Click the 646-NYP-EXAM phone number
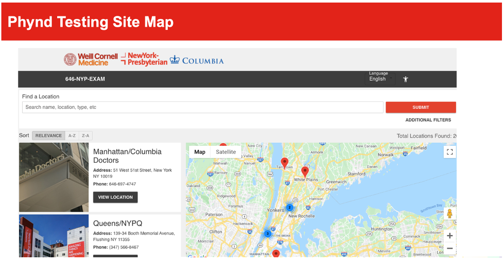503x265 pixels. (x=85, y=79)
